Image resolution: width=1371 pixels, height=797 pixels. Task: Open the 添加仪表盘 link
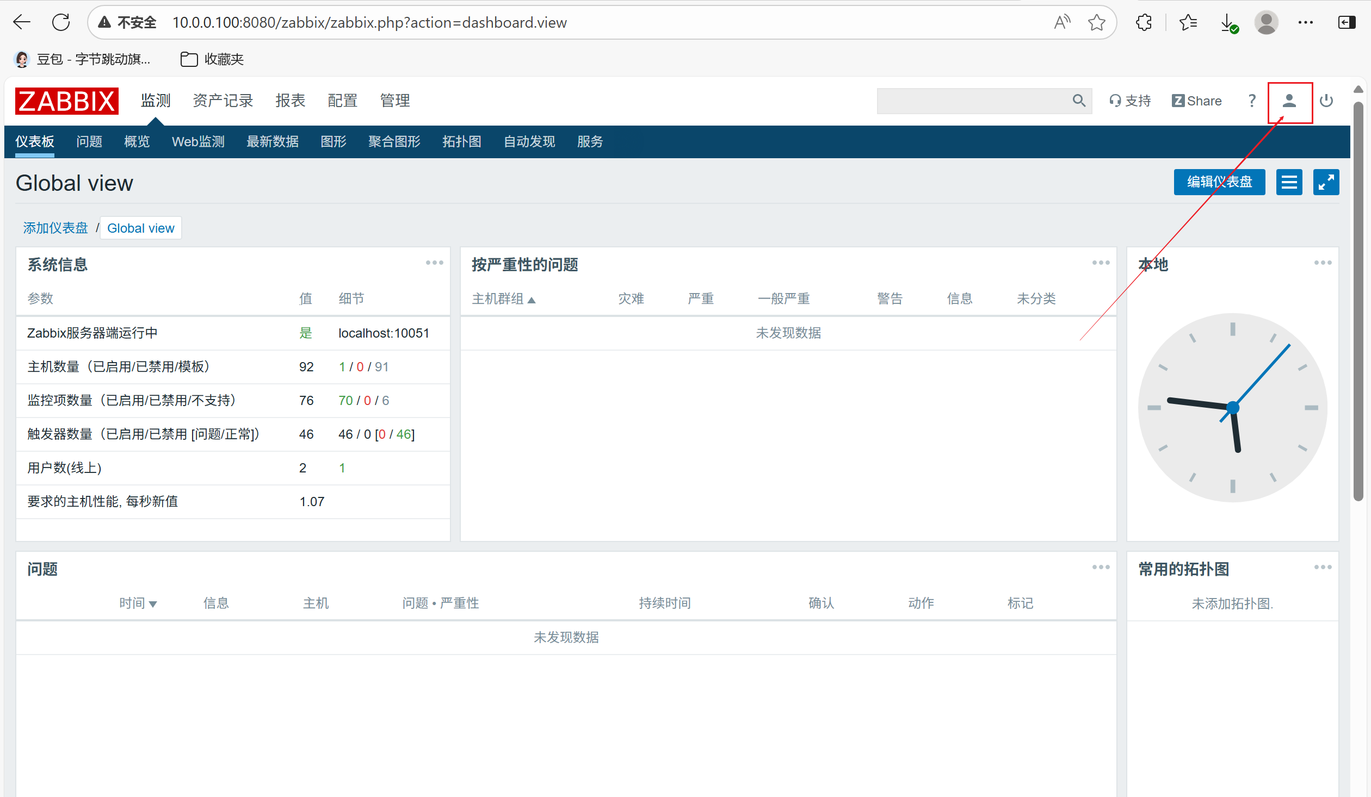[x=55, y=228]
